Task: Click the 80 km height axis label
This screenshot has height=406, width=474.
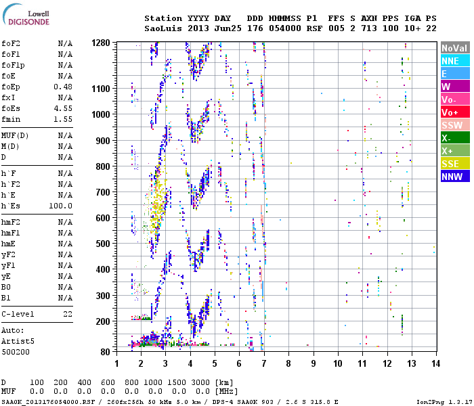Action: point(105,352)
